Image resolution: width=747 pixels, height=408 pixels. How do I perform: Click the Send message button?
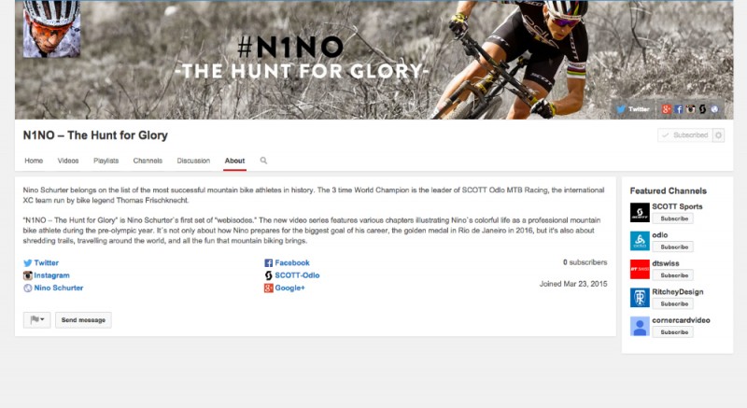[x=83, y=320]
